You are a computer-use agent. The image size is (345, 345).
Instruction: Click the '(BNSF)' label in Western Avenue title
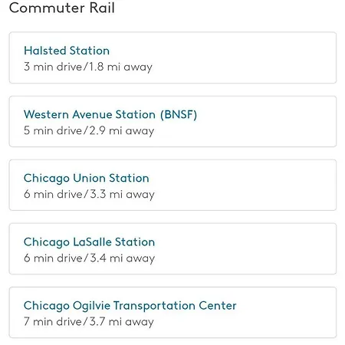[179, 114]
